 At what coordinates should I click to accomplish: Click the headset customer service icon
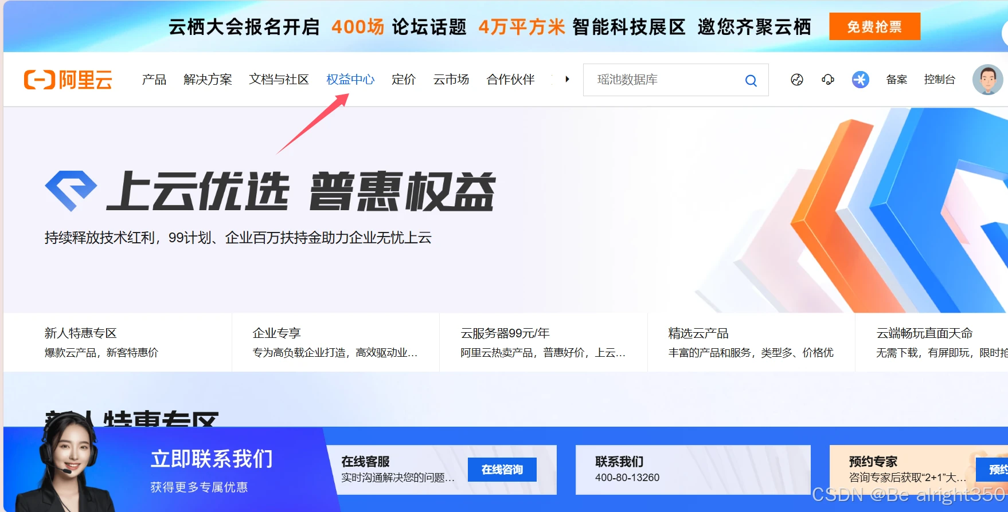coord(827,80)
